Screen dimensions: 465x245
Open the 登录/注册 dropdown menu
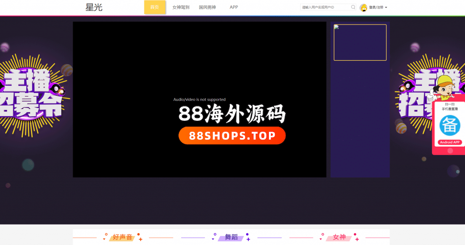click(x=378, y=7)
